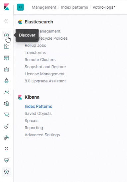The height and width of the screenshot is (182, 127).
Task: Open Snapshot and Restore
Action: [45, 67]
